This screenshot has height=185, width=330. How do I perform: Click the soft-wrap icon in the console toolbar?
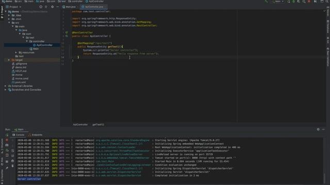(12, 151)
